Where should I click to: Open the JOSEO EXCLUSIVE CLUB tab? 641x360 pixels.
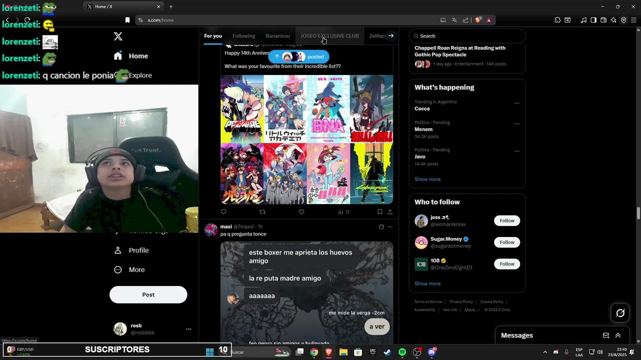[x=330, y=36]
